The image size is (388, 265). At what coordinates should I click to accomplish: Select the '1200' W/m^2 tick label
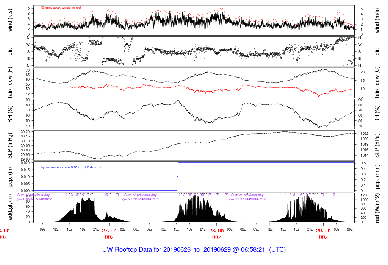click(365, 195)
